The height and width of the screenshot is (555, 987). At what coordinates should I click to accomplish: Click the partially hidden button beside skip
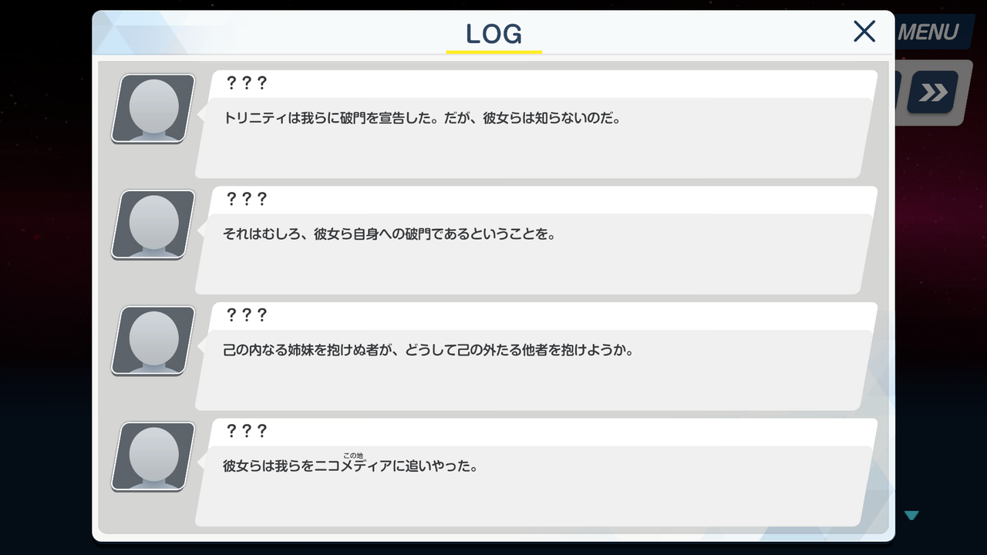[x=898, y=93]
